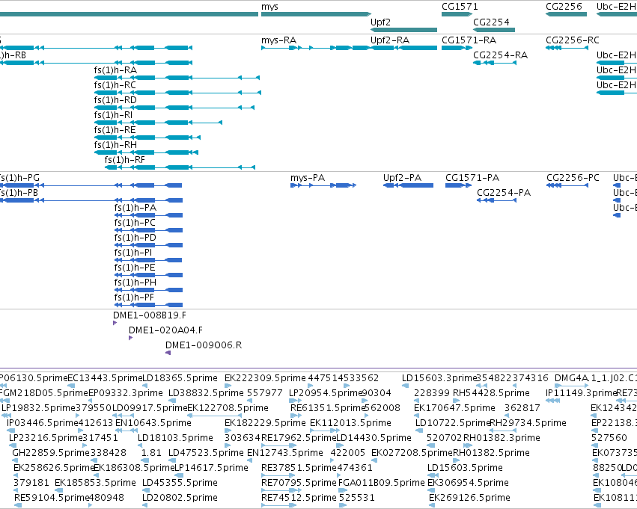Choose the fs(1)h-RI transcript label

113,115
